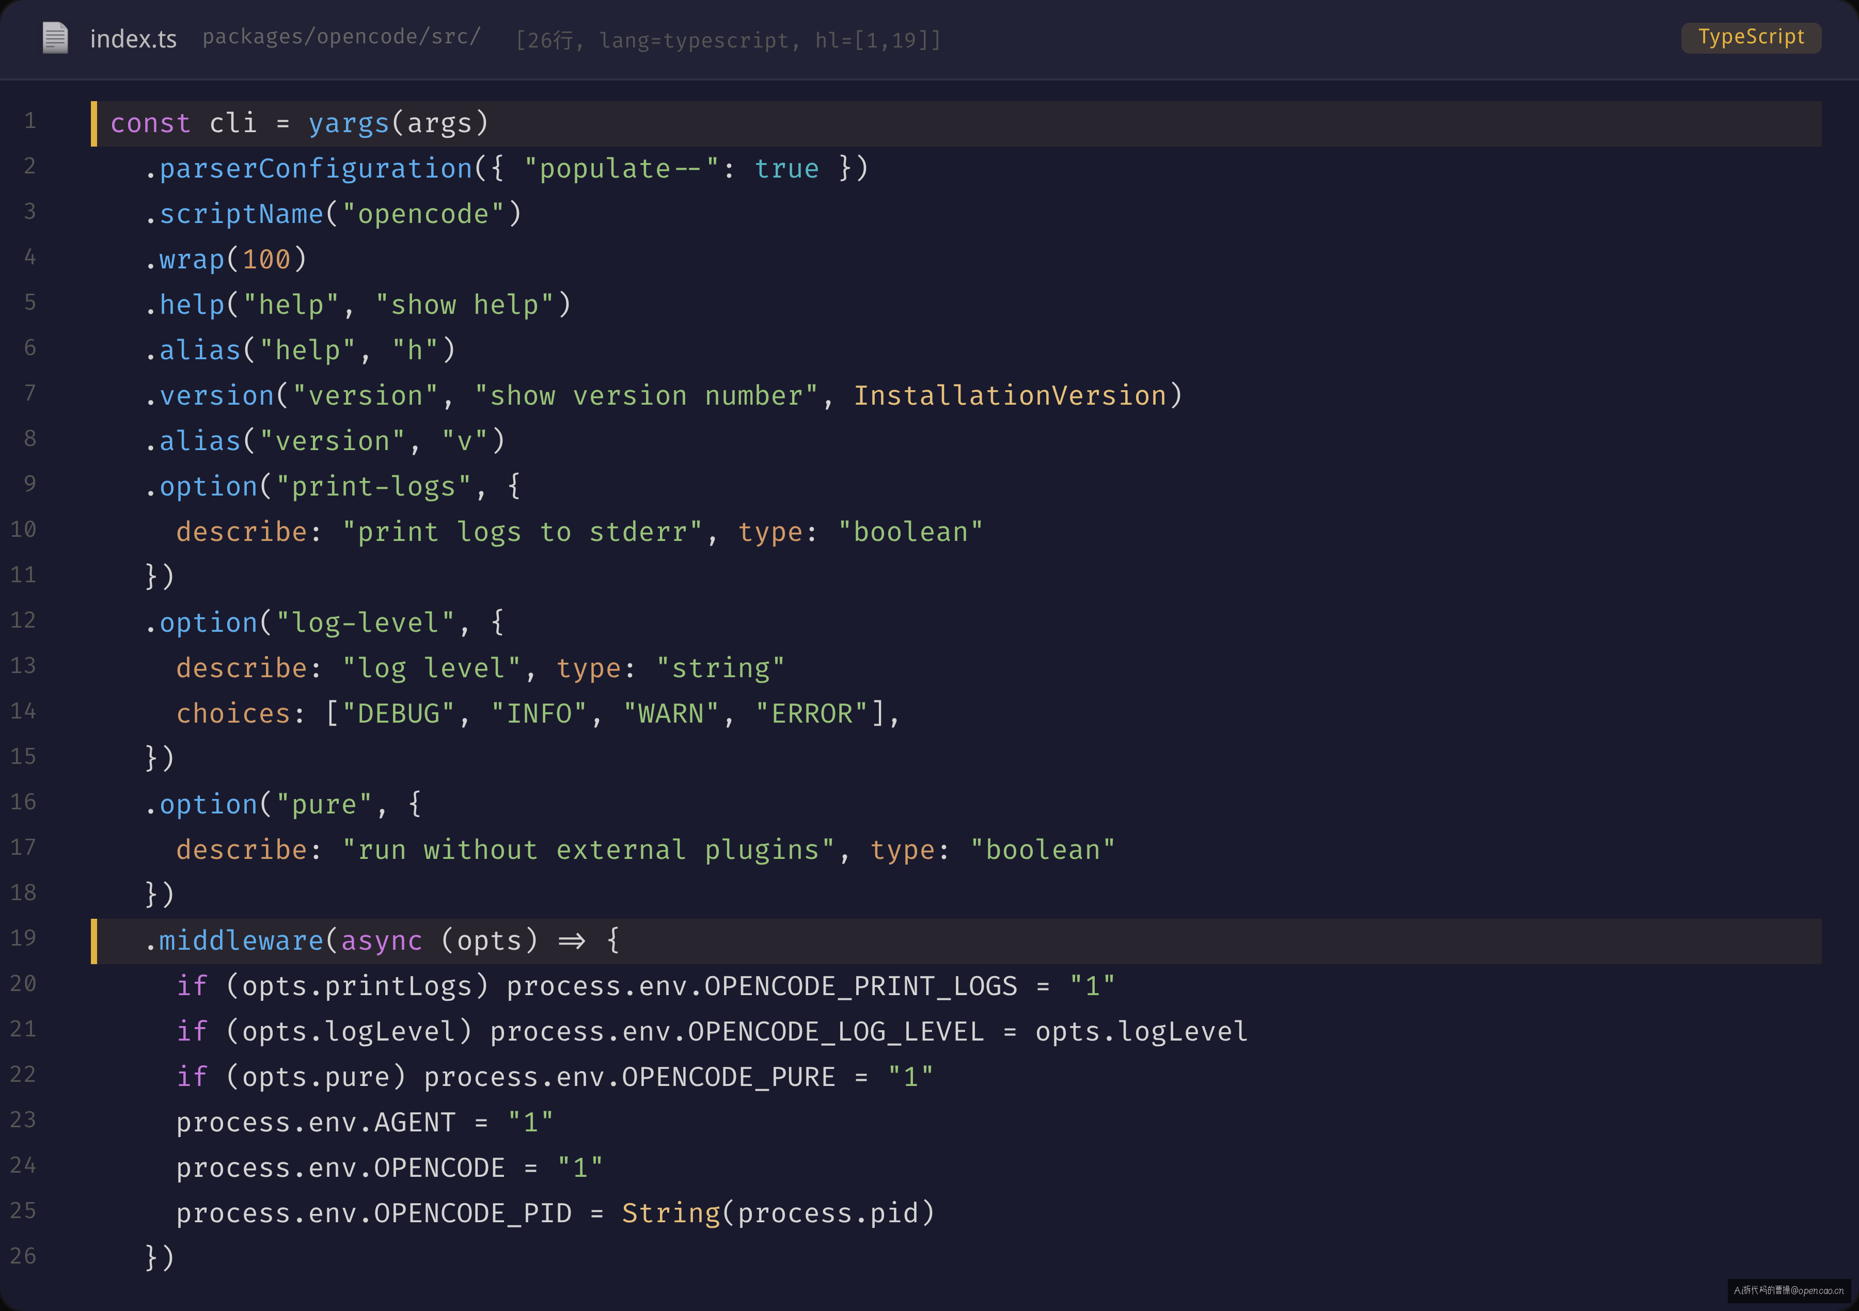Click "run without external plugins" string
Screen dimensions: 1859x1311
coord(589,850)
